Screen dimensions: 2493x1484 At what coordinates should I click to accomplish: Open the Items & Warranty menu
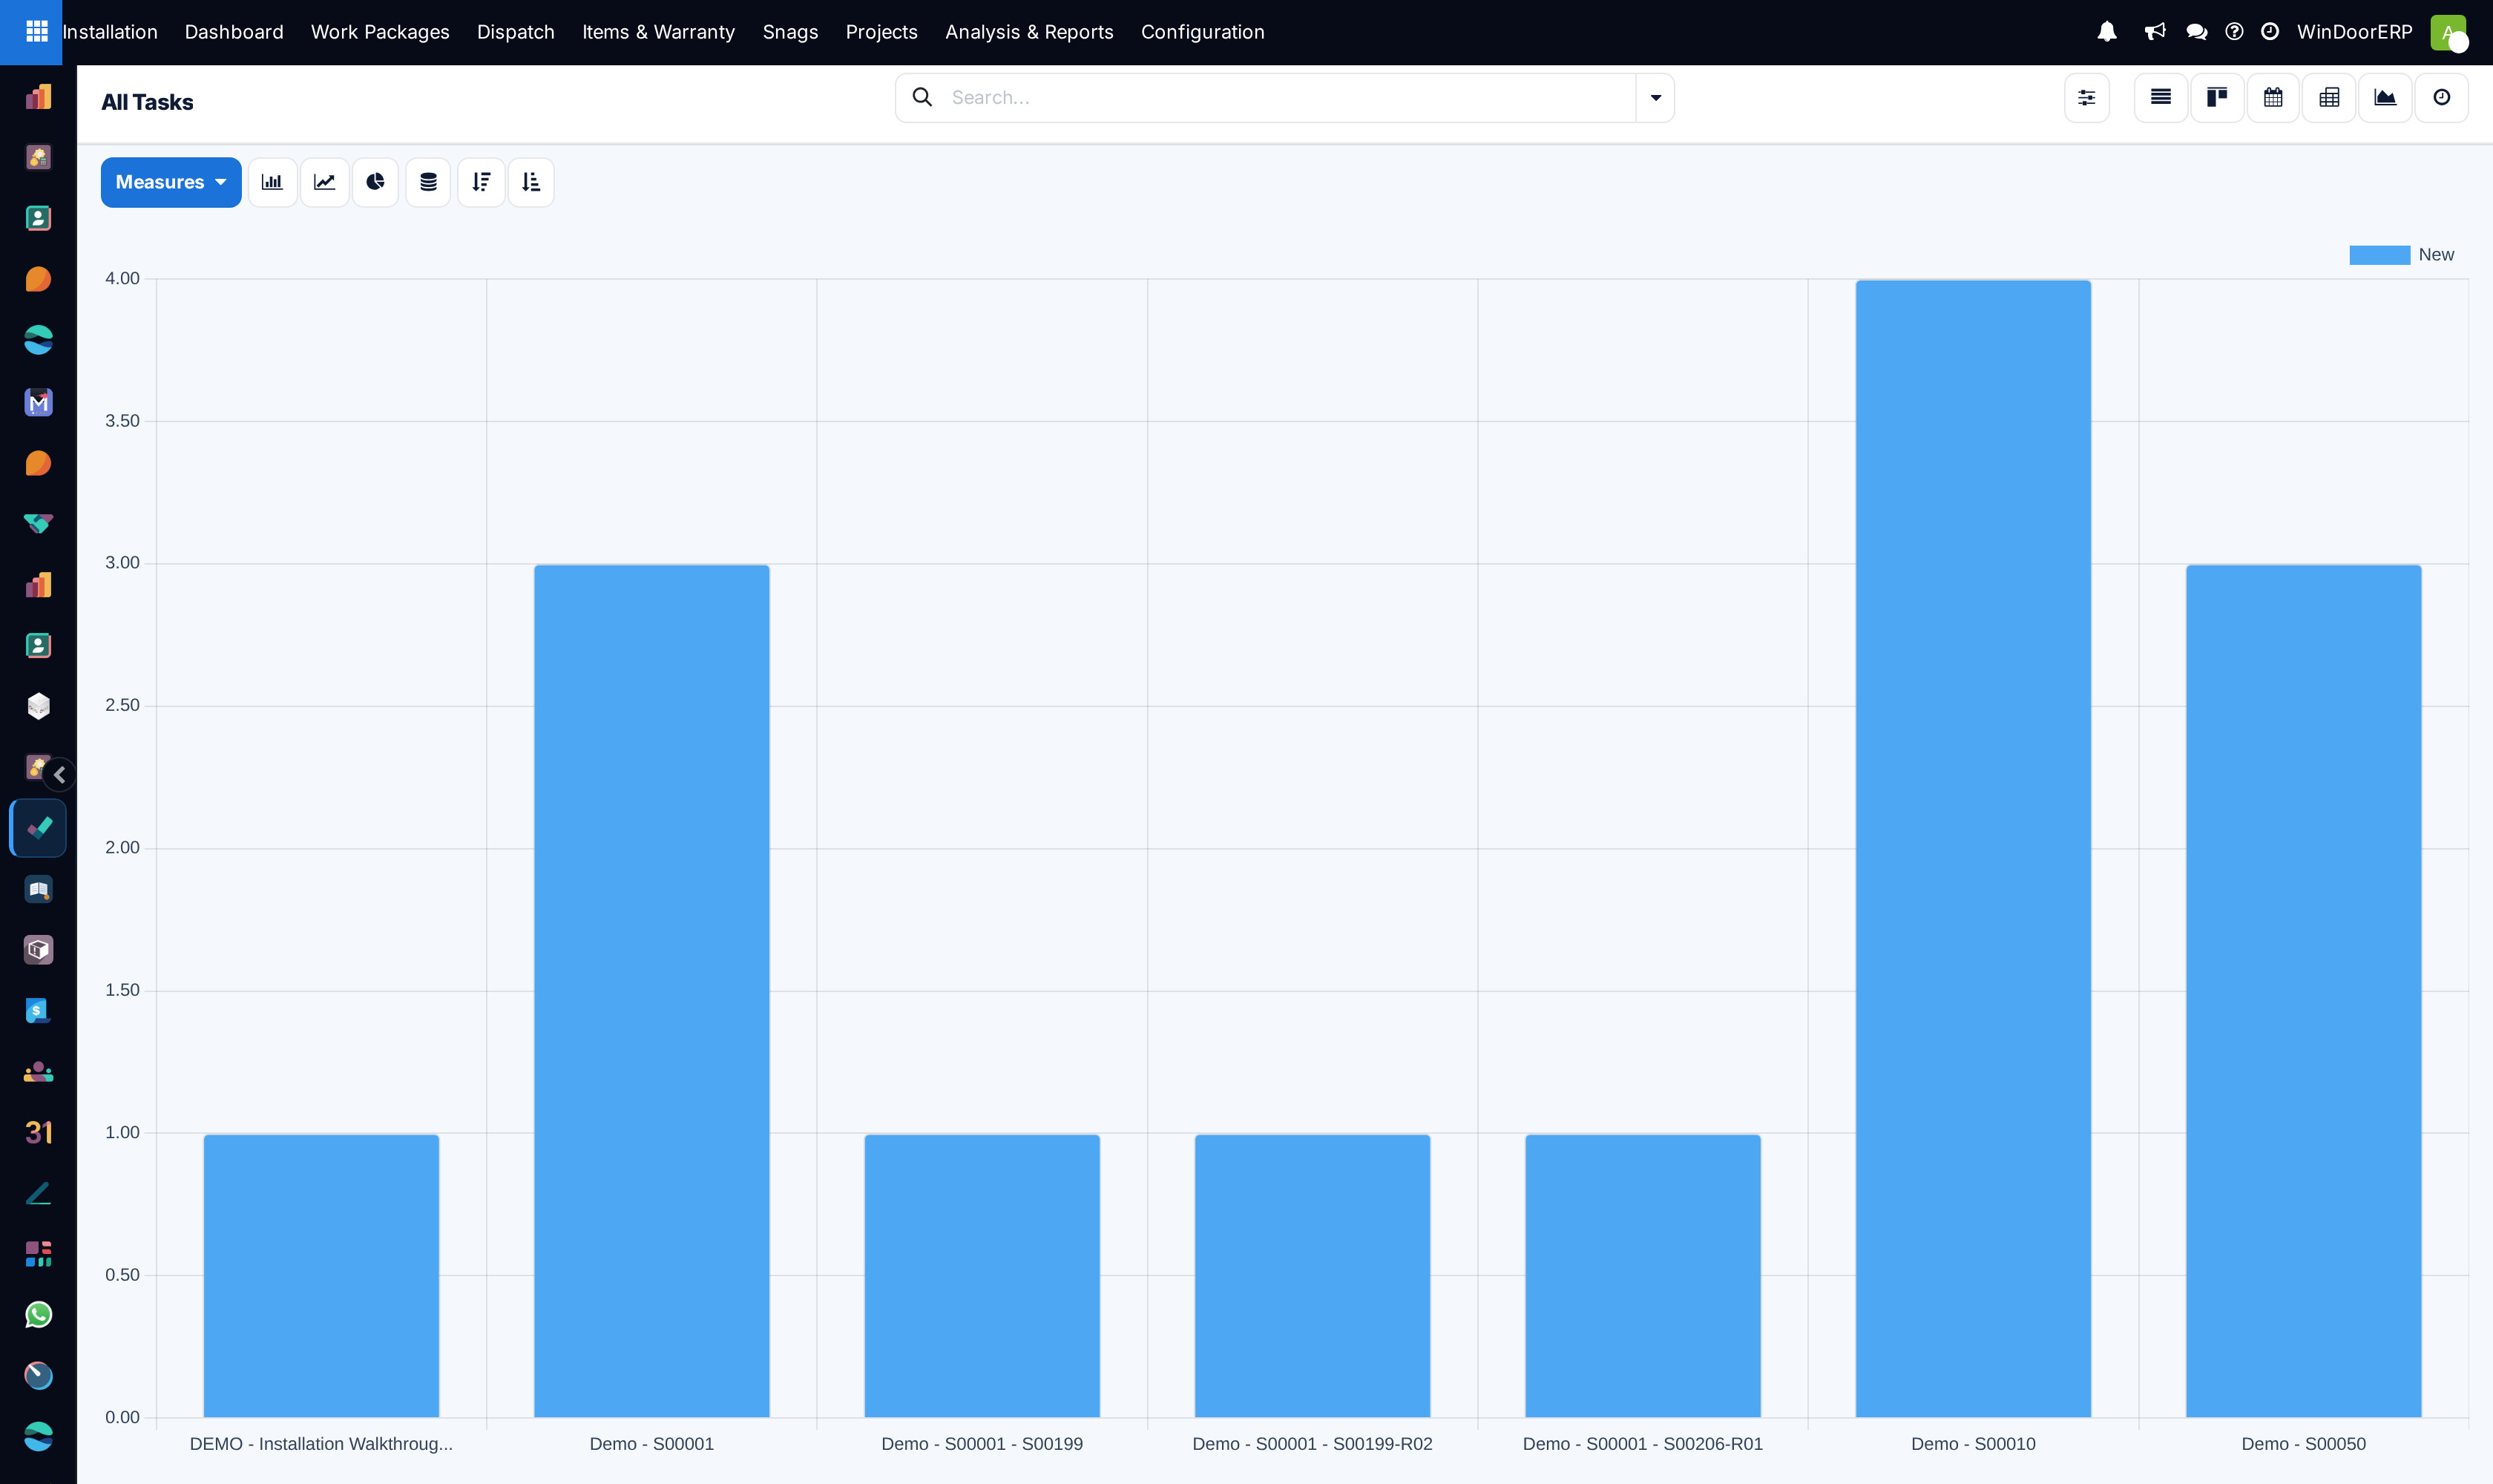(659, 32)
